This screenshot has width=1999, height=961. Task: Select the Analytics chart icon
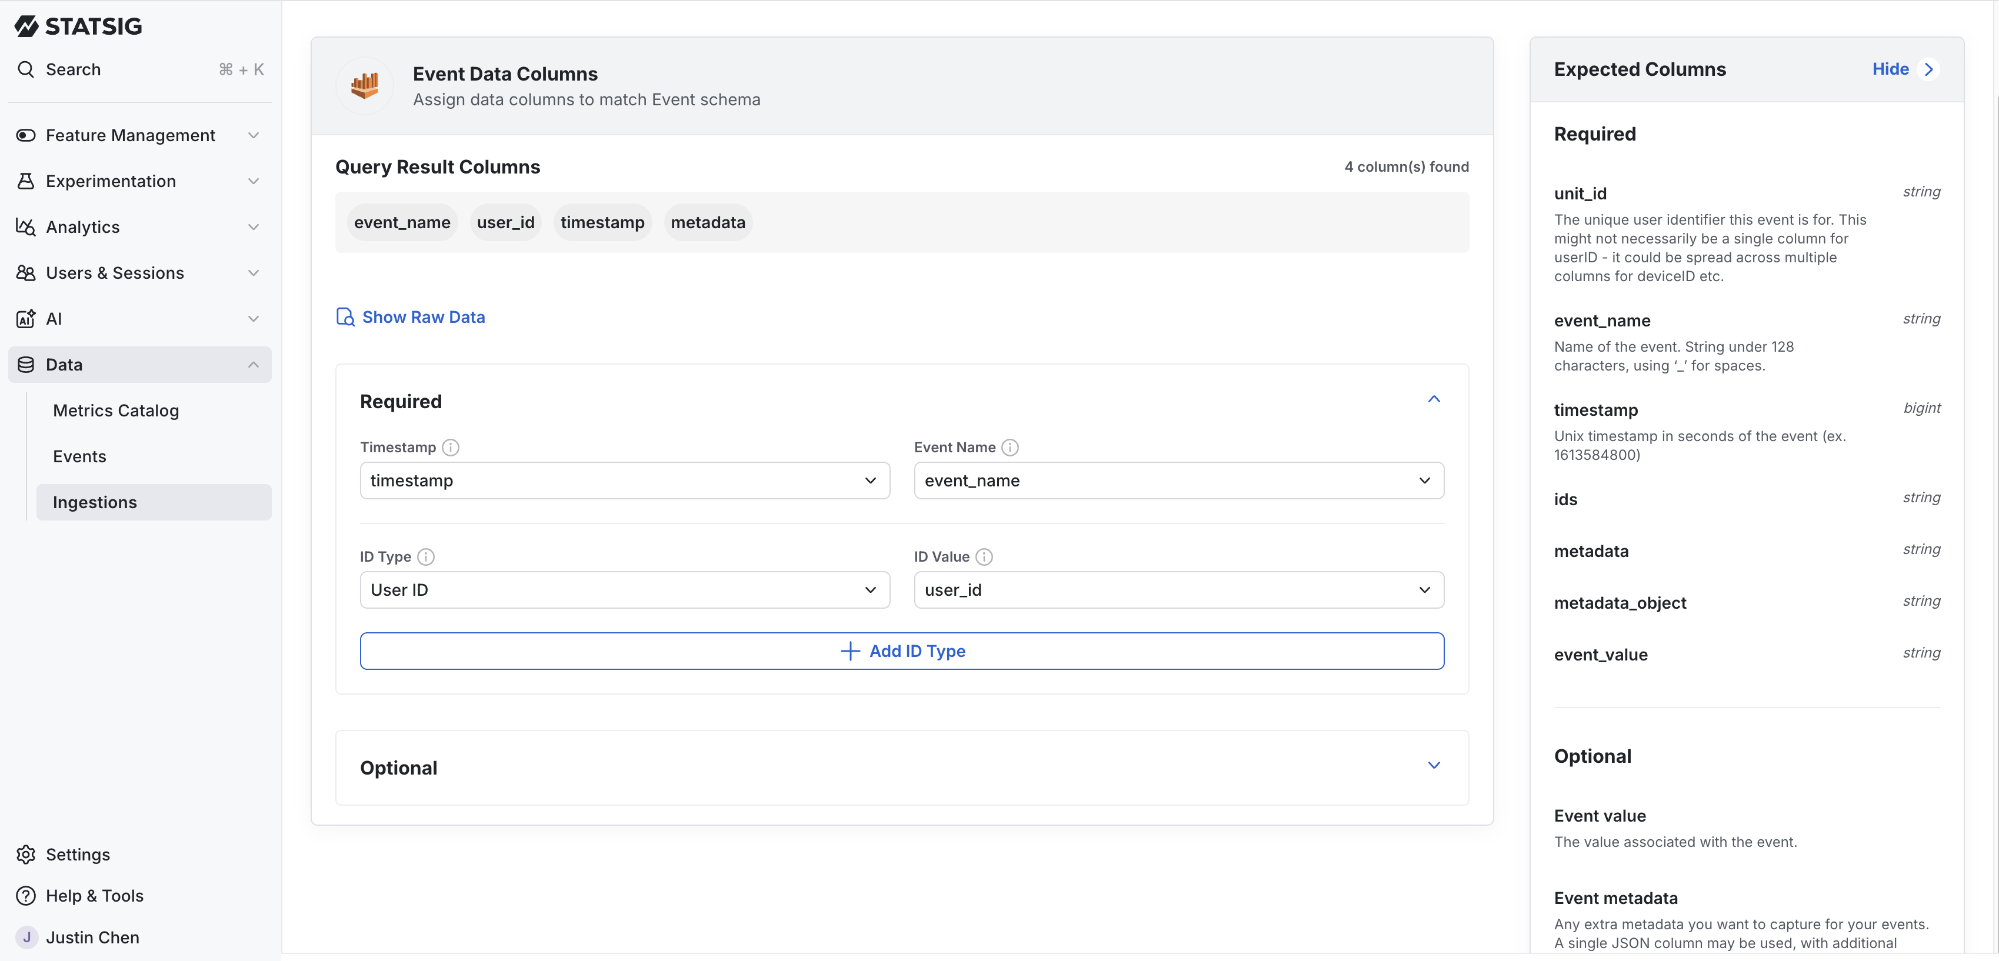(x=26, y=226)
